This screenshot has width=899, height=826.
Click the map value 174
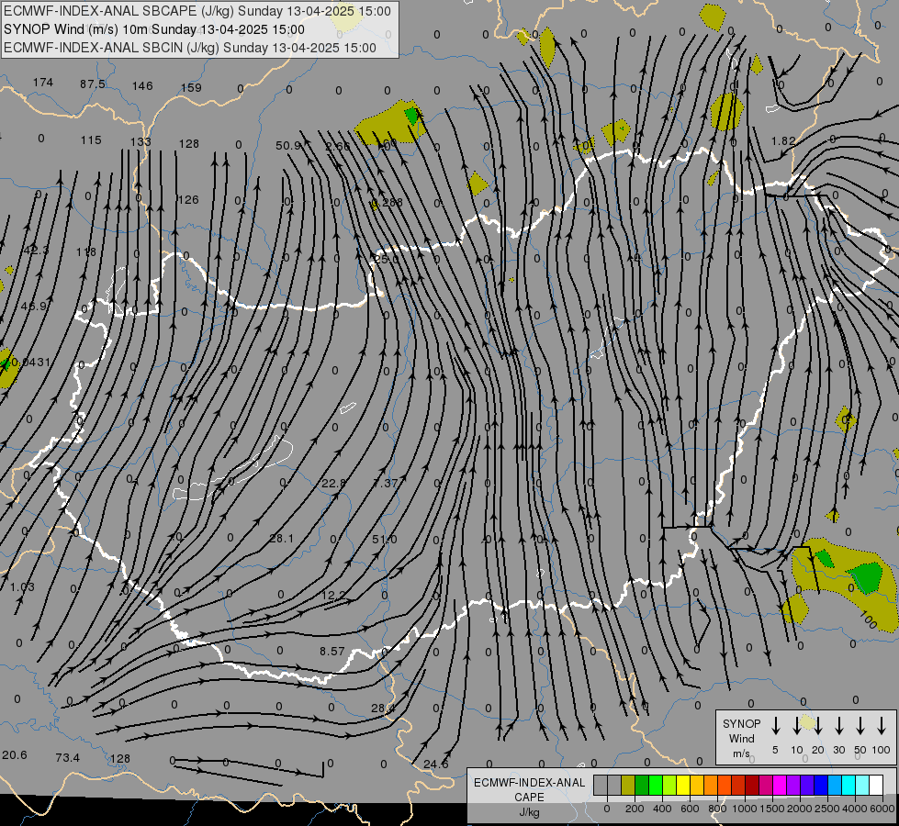pyautogui.click(x=43, y=83)
